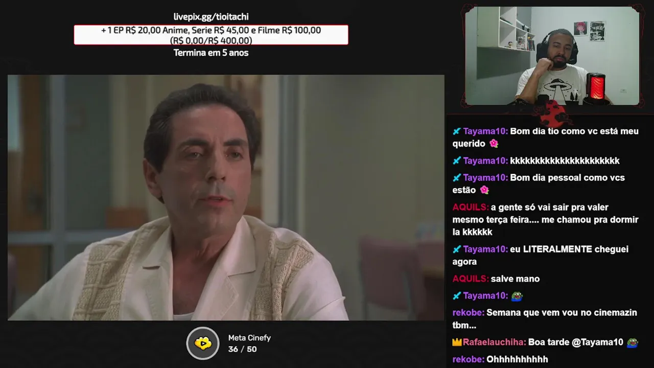Click the '@Tayama10' mention in Boa tarde message
This screenshot has width=654, height=368.
pos(598,342)
